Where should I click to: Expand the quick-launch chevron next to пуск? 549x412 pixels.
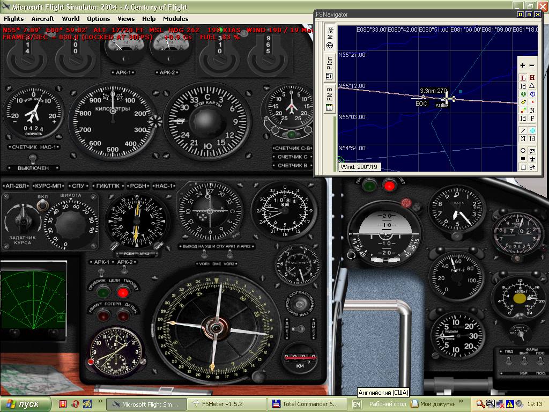tap(100, 401)
